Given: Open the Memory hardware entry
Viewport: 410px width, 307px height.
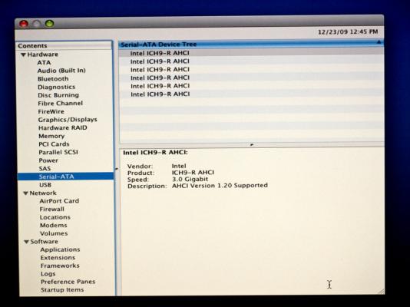Looking at the screenshot, I should (x=51, y=136).
